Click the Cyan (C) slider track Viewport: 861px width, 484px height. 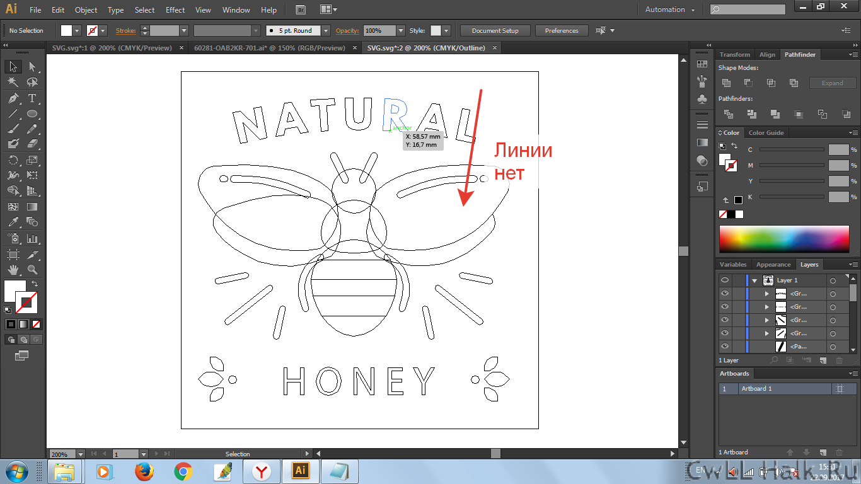click(792, 149)
